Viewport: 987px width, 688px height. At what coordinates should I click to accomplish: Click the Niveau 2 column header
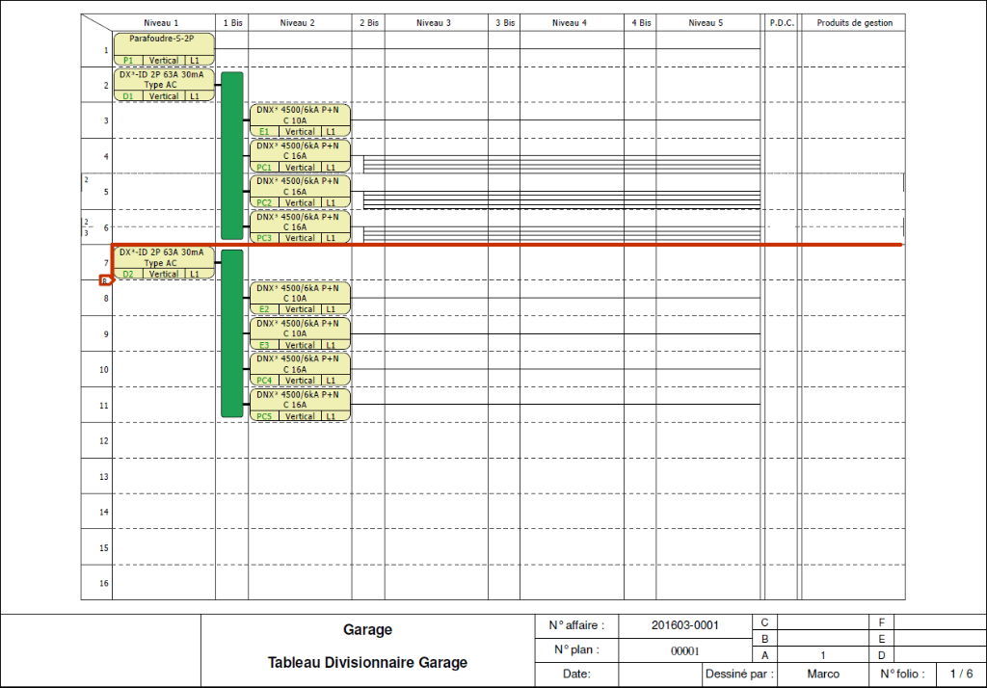coord(297,23)
